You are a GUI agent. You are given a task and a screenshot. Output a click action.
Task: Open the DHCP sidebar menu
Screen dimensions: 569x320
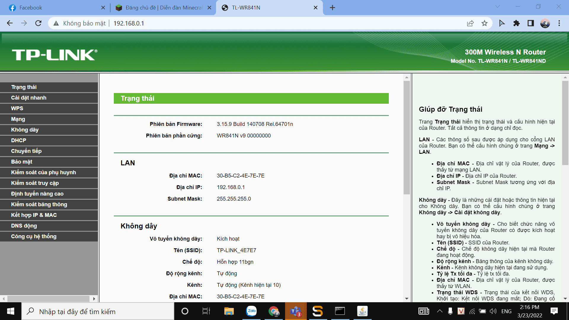click(x=49, y=140)
